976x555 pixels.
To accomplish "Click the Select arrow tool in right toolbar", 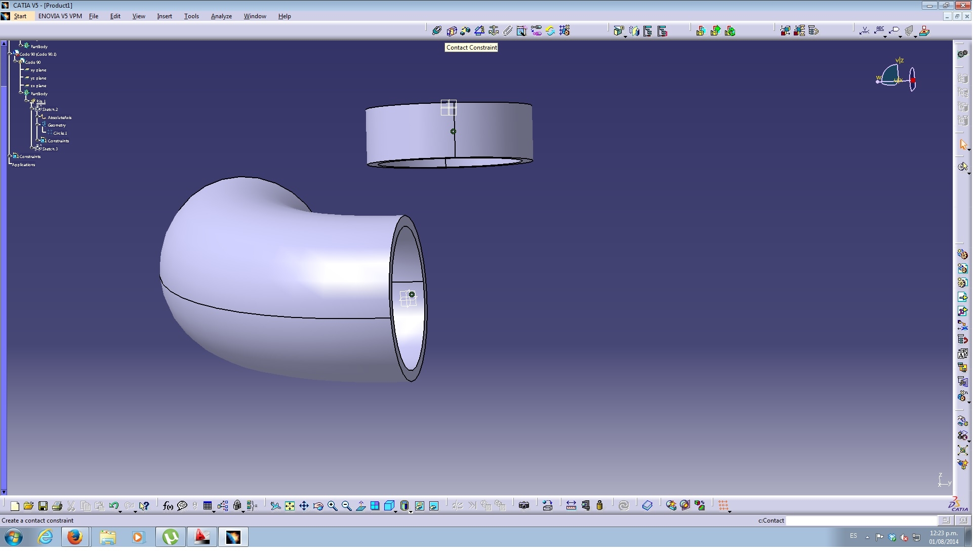I will 963,145.
